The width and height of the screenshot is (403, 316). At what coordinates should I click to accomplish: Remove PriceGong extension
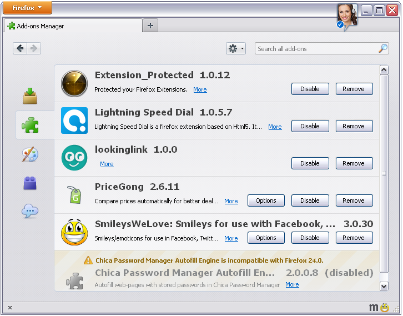point(354,200)
